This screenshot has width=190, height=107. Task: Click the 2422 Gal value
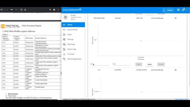pos(139,18)
